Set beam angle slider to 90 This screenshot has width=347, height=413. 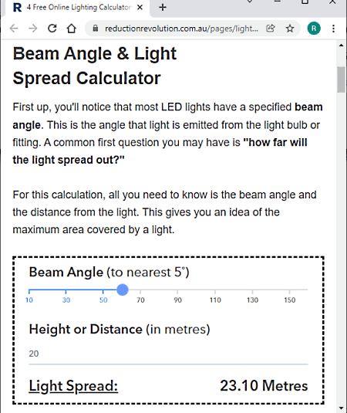point(177,290)
